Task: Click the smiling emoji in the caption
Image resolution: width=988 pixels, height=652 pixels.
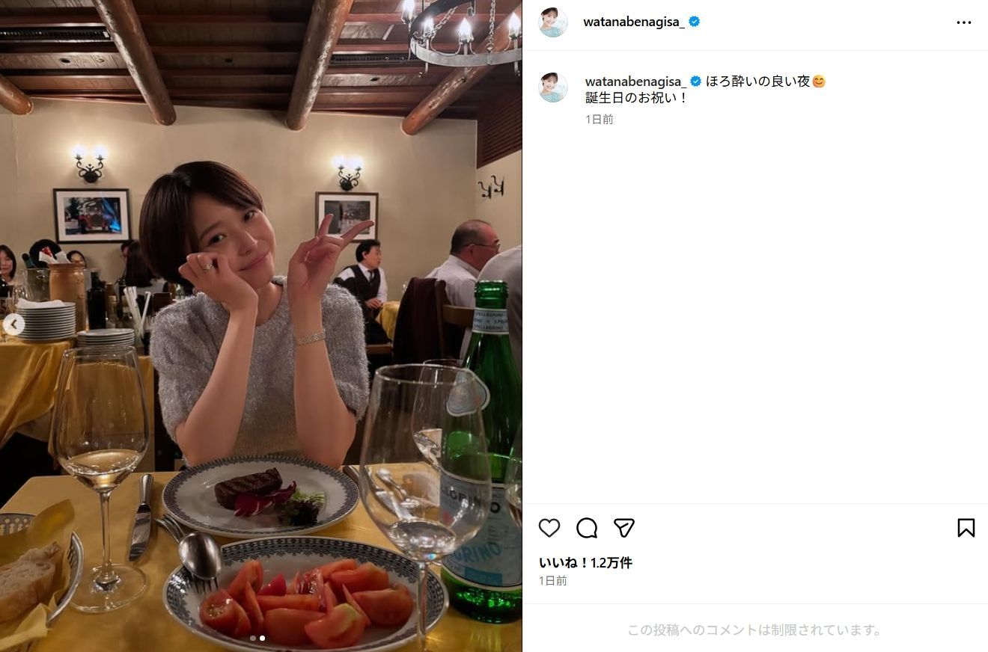Action: click(x=819, y=81)
